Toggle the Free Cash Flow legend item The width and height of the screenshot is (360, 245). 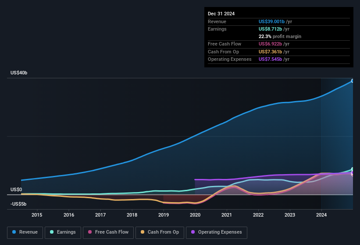click(107, 232)
